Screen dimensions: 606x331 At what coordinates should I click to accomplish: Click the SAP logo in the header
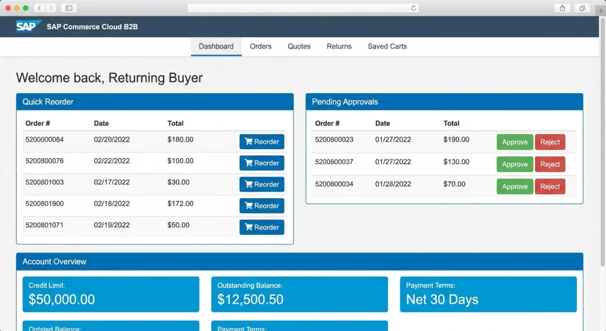28,26
